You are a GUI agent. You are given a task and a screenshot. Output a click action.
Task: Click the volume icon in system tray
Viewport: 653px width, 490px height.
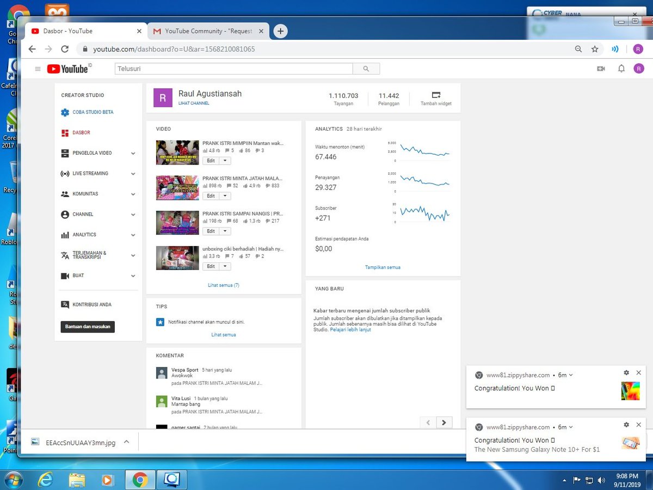tap(601, 480)
